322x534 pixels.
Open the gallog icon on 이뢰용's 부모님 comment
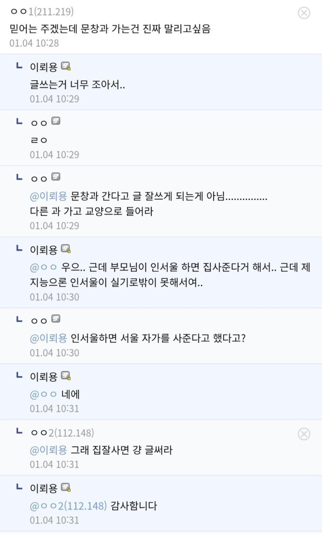[x=66, y=248]
